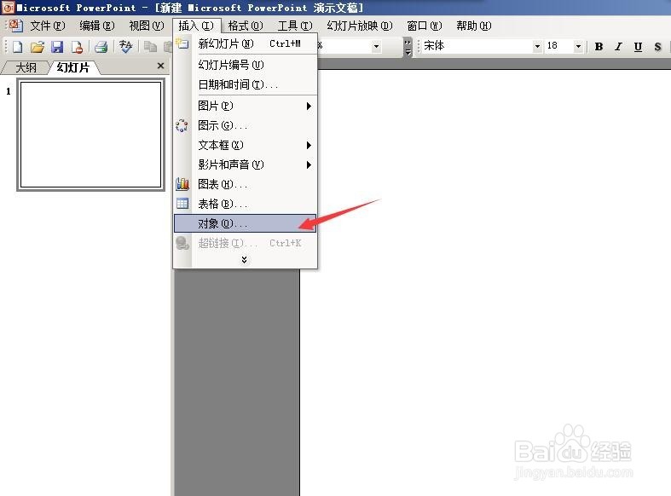Click the disabled 超链接 menu entry

pyautogui.click(x=246, y=243)
